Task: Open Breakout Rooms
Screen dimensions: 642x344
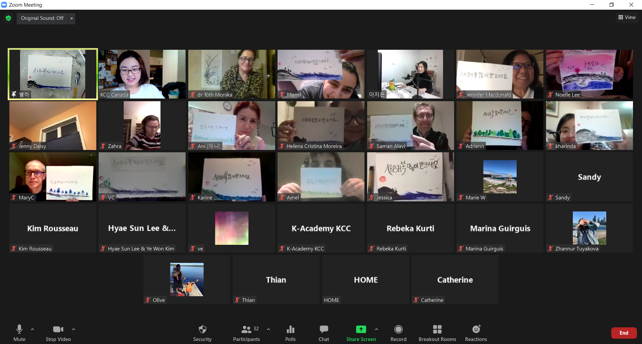Action: coord(437,333)
